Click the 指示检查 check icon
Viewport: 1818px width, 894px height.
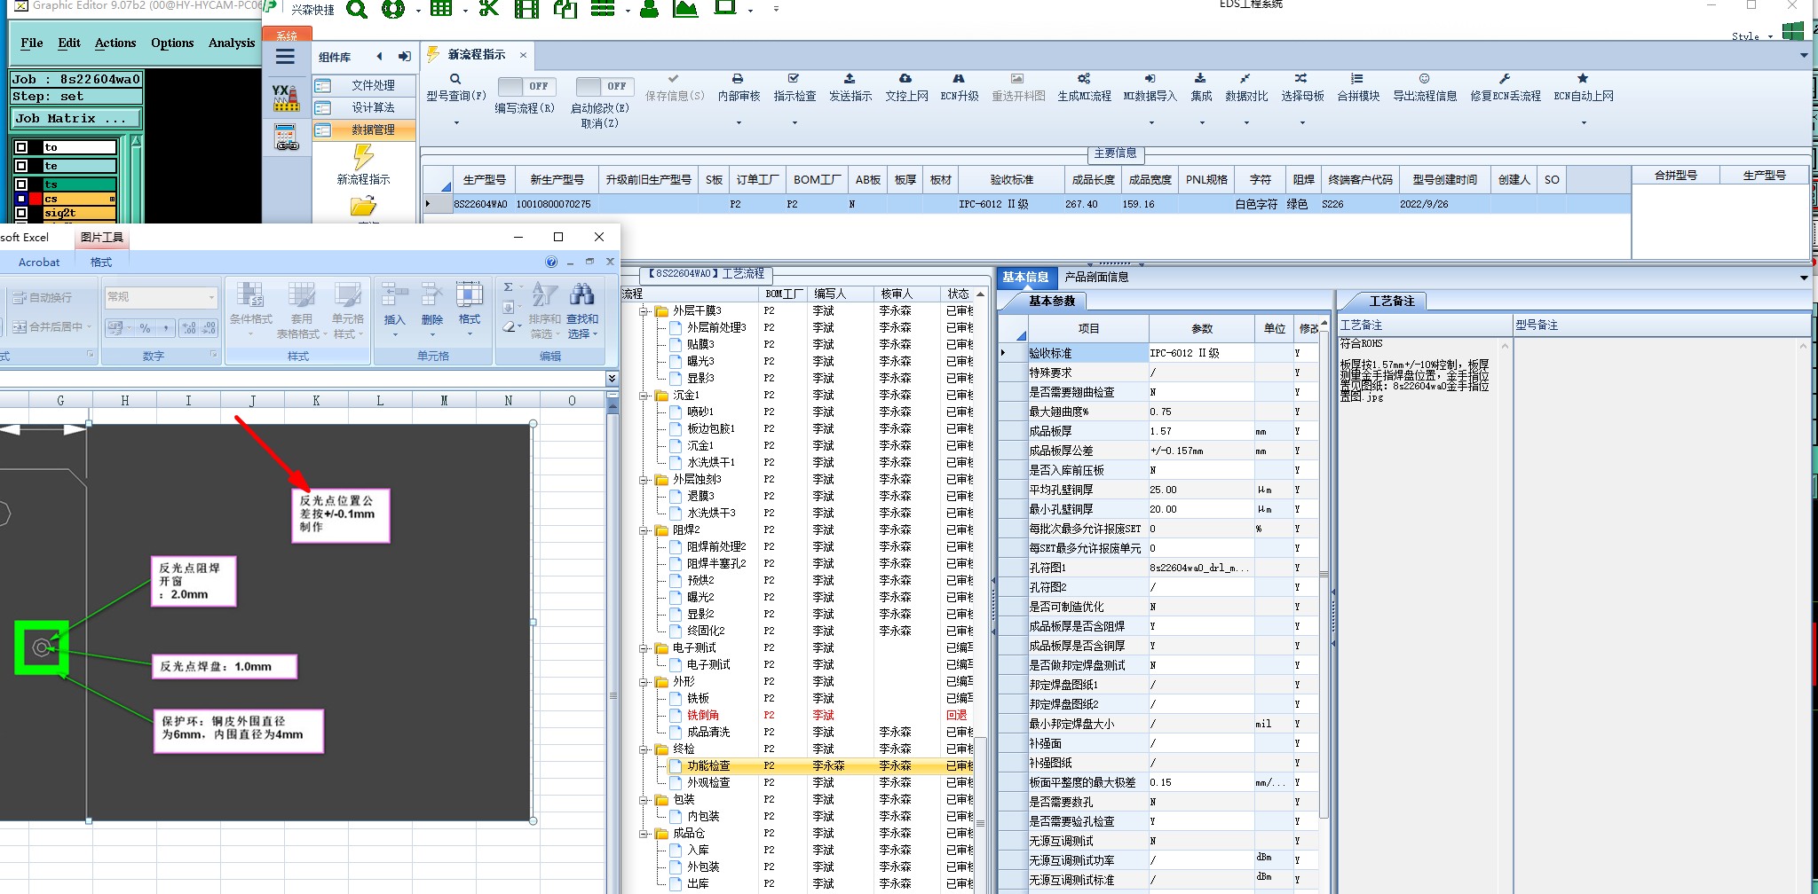point(794,79)
